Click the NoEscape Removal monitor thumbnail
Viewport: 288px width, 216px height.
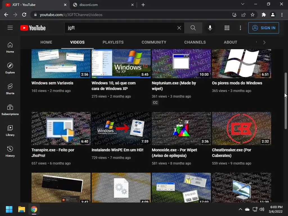(x=241, y=188)
